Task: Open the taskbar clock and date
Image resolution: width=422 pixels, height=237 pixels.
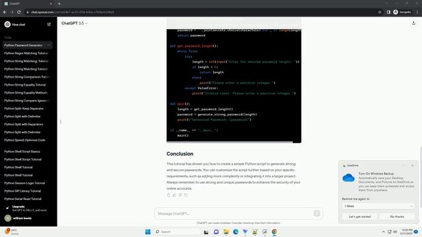Action: [407, 232]
